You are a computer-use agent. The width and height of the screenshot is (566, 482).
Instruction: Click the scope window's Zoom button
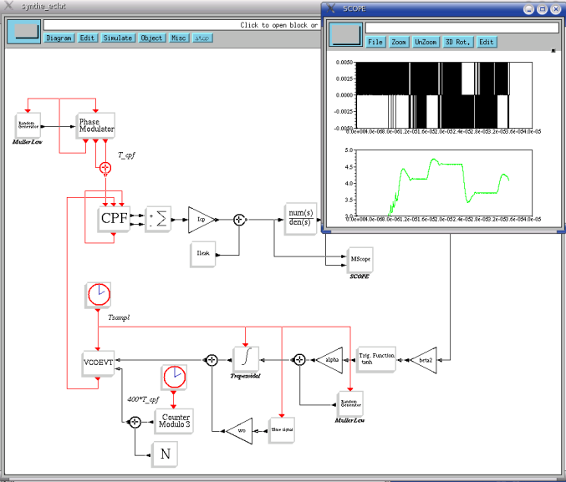click(x=399, y=42)
